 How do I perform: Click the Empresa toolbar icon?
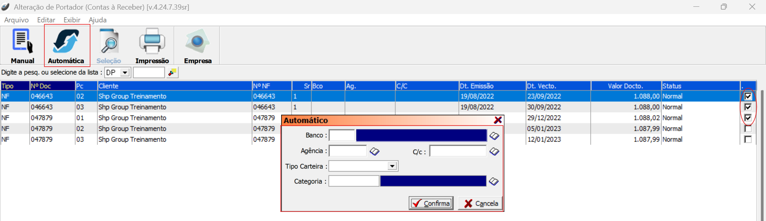tap(197, 46)
